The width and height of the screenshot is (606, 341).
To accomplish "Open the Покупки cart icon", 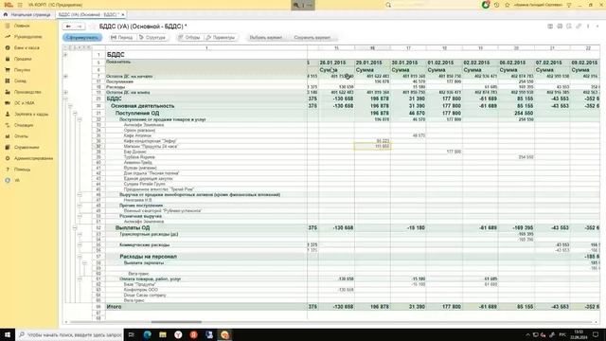I will point(8,70).
